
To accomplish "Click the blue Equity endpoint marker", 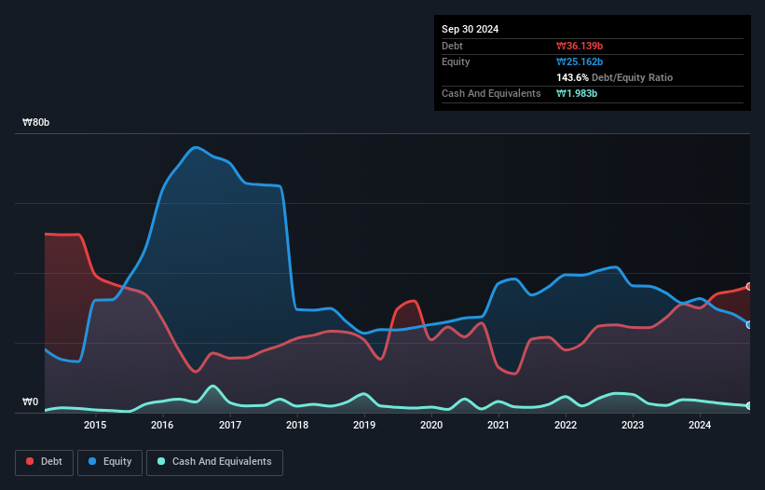I will tap(749, 325).
